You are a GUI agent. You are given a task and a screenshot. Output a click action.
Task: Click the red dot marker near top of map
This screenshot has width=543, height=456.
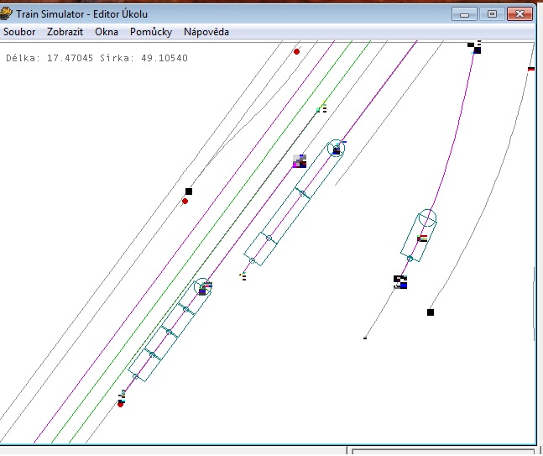pyautogui.click(x=296, y=51)
